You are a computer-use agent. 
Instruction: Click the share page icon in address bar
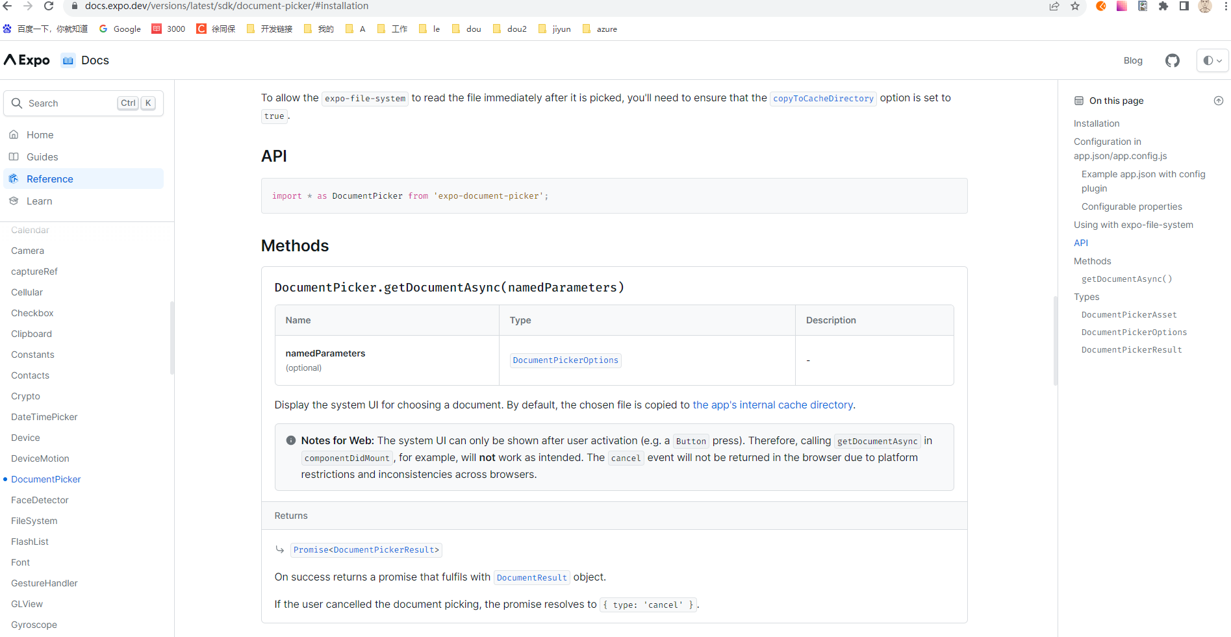tap(1054, 6)
